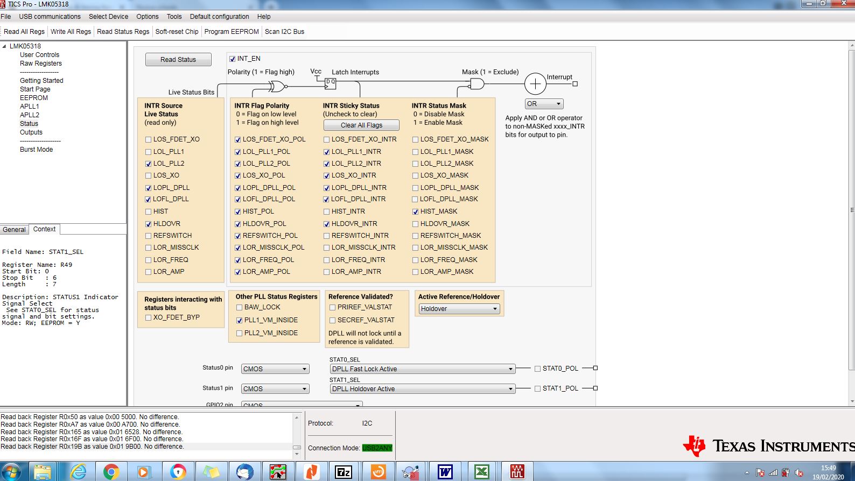Enable LOS_FDET_XO_MASK checkbox

pos(415,139)
